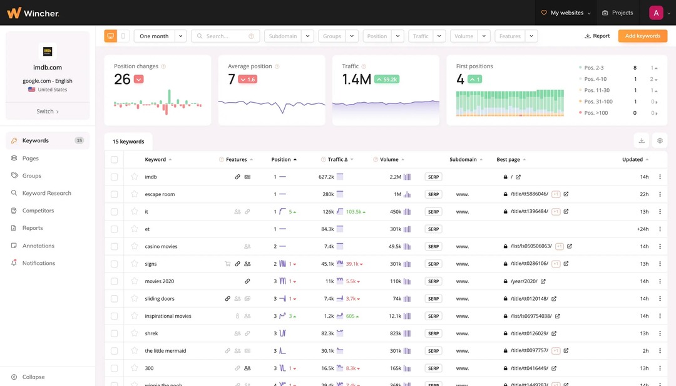Viewport: 676px width, 386px height.
Task: Open Notifications from the sidebar
Action: pos(38,263)
